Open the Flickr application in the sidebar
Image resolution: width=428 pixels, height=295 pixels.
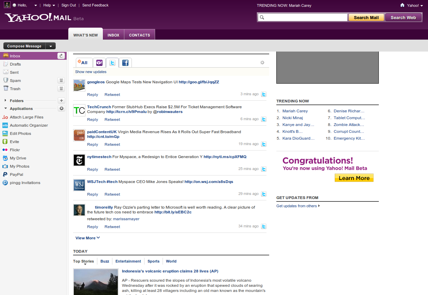(14, 150)
